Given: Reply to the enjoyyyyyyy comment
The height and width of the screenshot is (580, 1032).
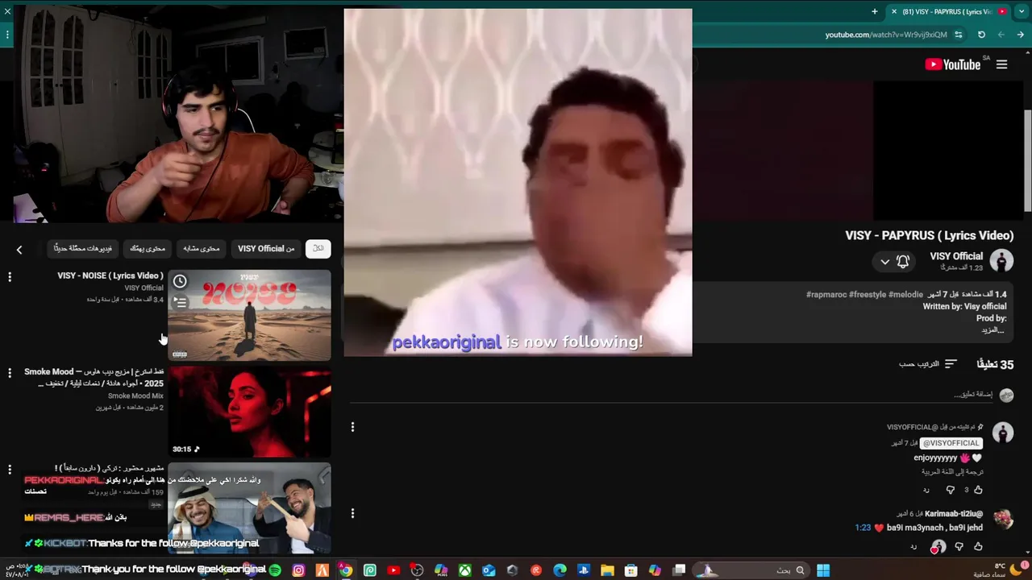Looking at the screenshot, I should (x=926, y=490).
